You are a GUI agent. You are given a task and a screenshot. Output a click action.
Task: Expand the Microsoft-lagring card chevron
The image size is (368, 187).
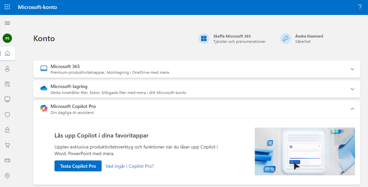pos(352,89)
